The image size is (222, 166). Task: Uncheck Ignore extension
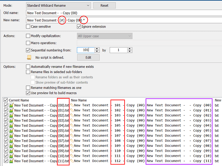79,27
